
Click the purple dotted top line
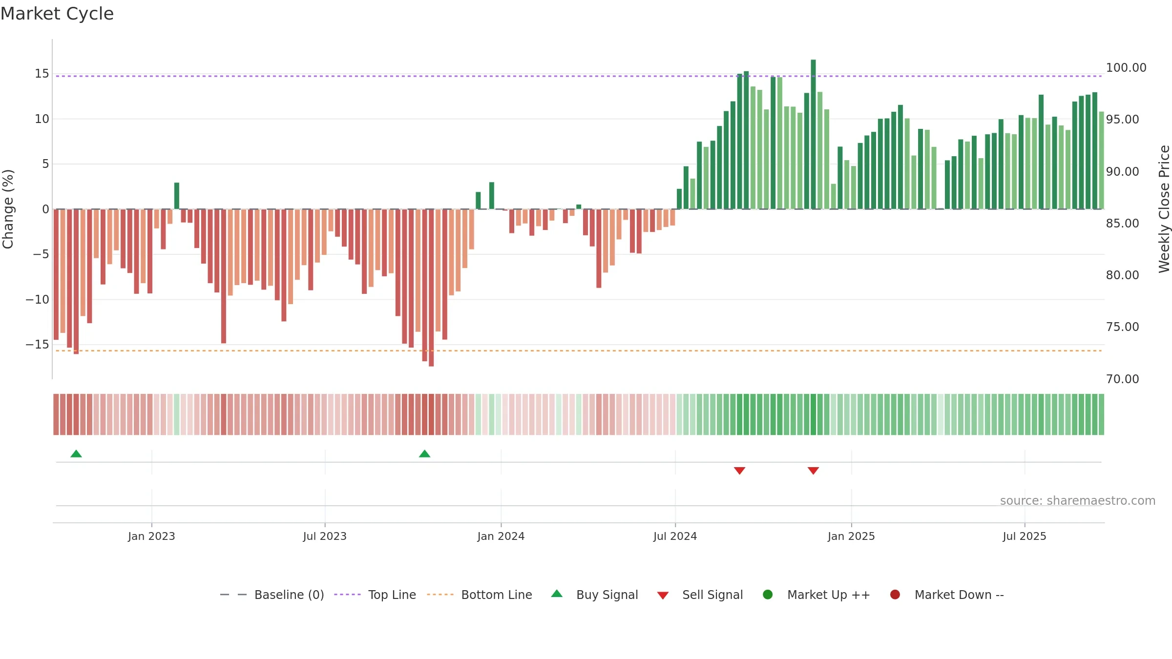[x=579, y=76]
